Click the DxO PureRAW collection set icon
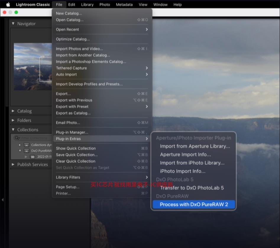 coord(26,151)
